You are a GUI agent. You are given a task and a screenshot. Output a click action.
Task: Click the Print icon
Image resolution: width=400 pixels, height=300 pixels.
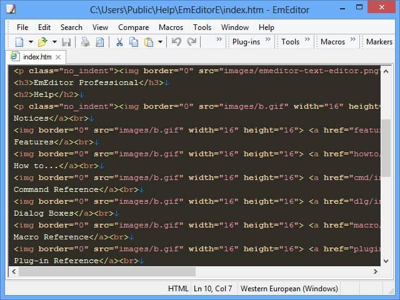click(x=84, y=42)
